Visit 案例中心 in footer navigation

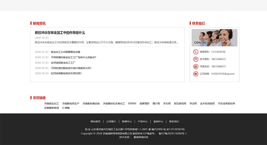coord(158,122)
